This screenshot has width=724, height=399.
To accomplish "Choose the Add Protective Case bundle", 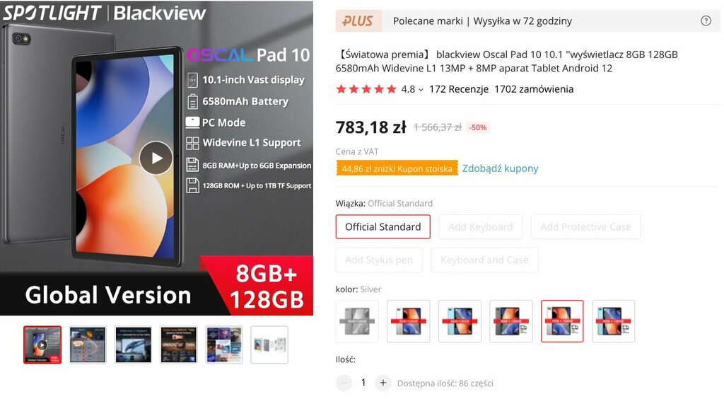I will [585, 227].
